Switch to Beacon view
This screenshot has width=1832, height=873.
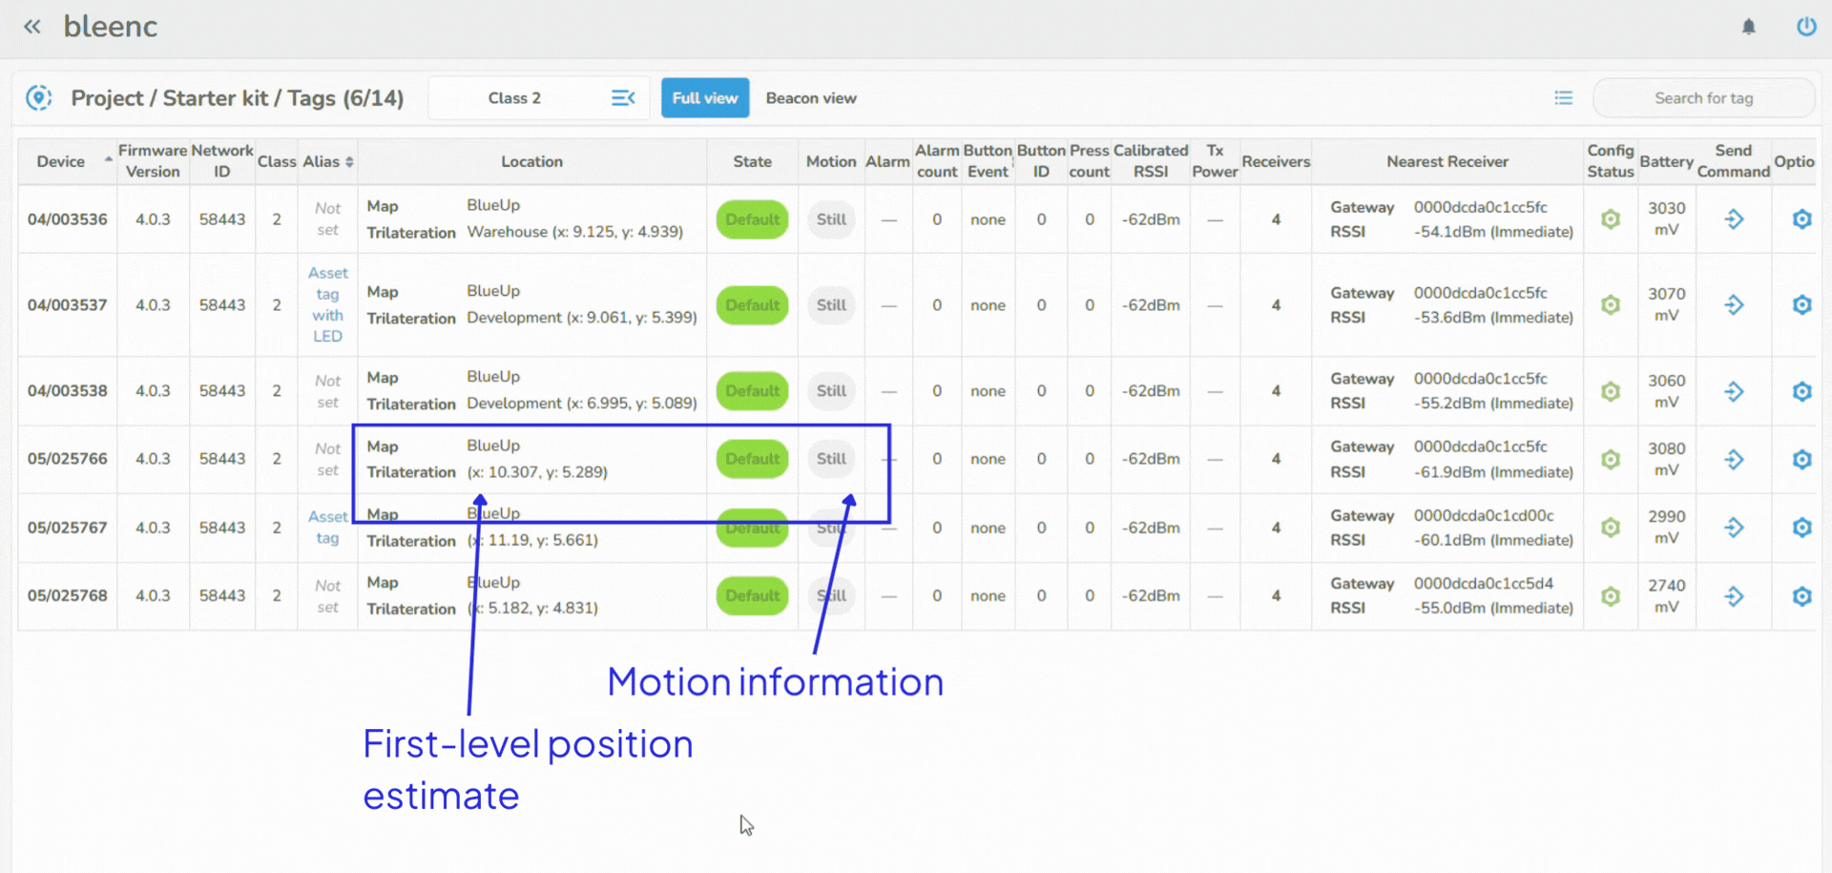point(811,97)
